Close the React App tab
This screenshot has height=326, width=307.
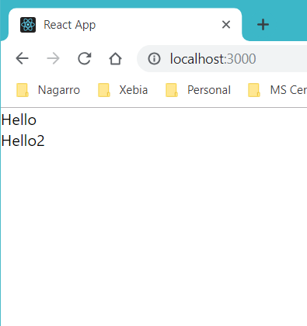226,25
